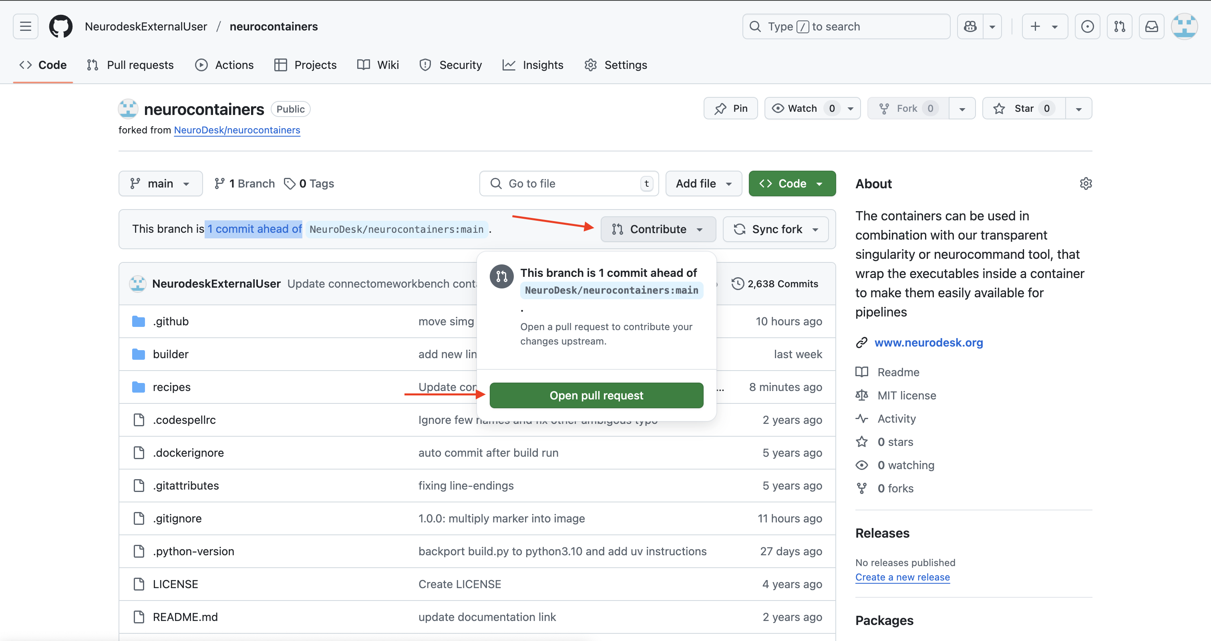Viewport: 1211px width, 641px height.
Task: Click Open pull request button
Action: click(x=596, y=395)
